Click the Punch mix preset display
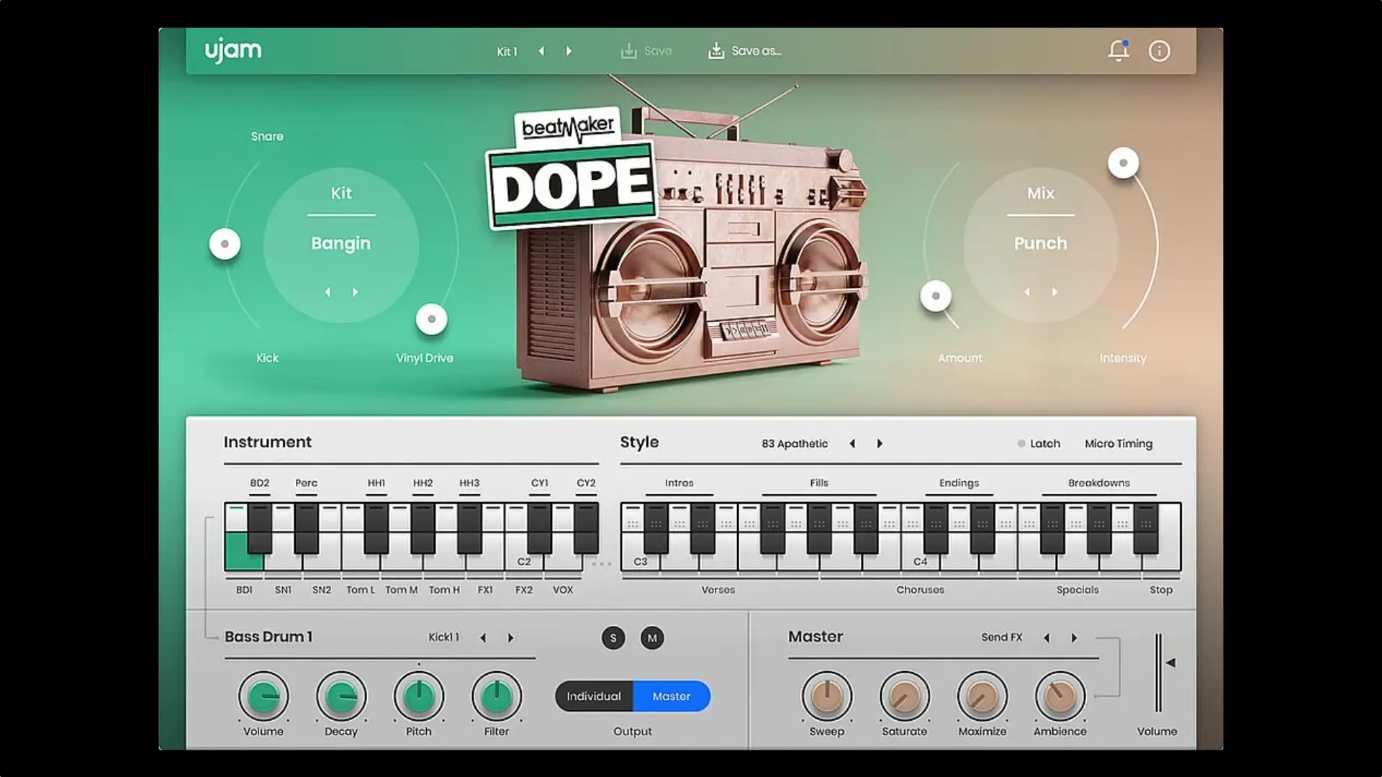1382x777 pixels. pos(1041,243)
